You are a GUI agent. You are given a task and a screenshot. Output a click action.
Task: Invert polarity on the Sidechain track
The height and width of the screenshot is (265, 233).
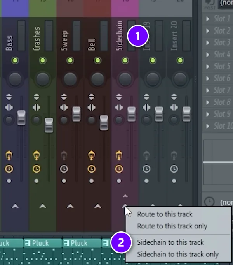[119, 97]
